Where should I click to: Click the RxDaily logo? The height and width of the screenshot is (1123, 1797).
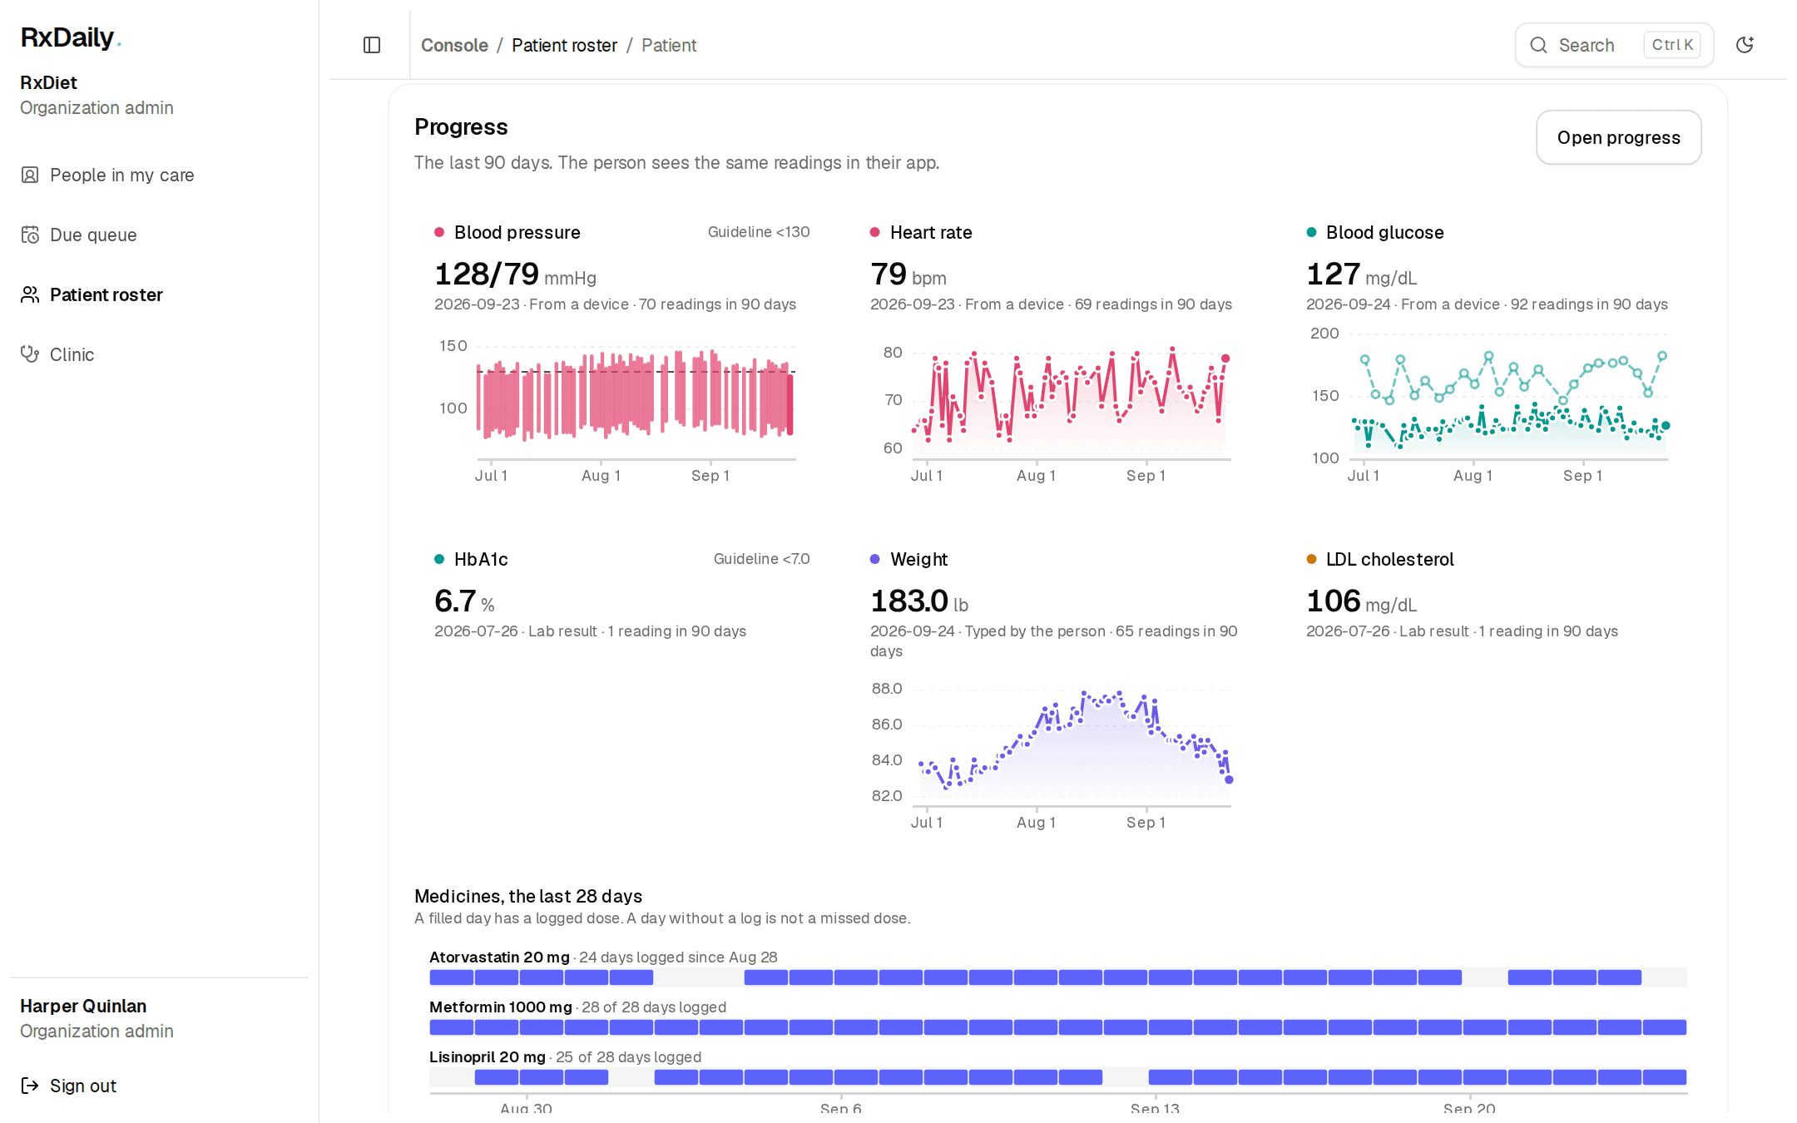click(71, 37)
